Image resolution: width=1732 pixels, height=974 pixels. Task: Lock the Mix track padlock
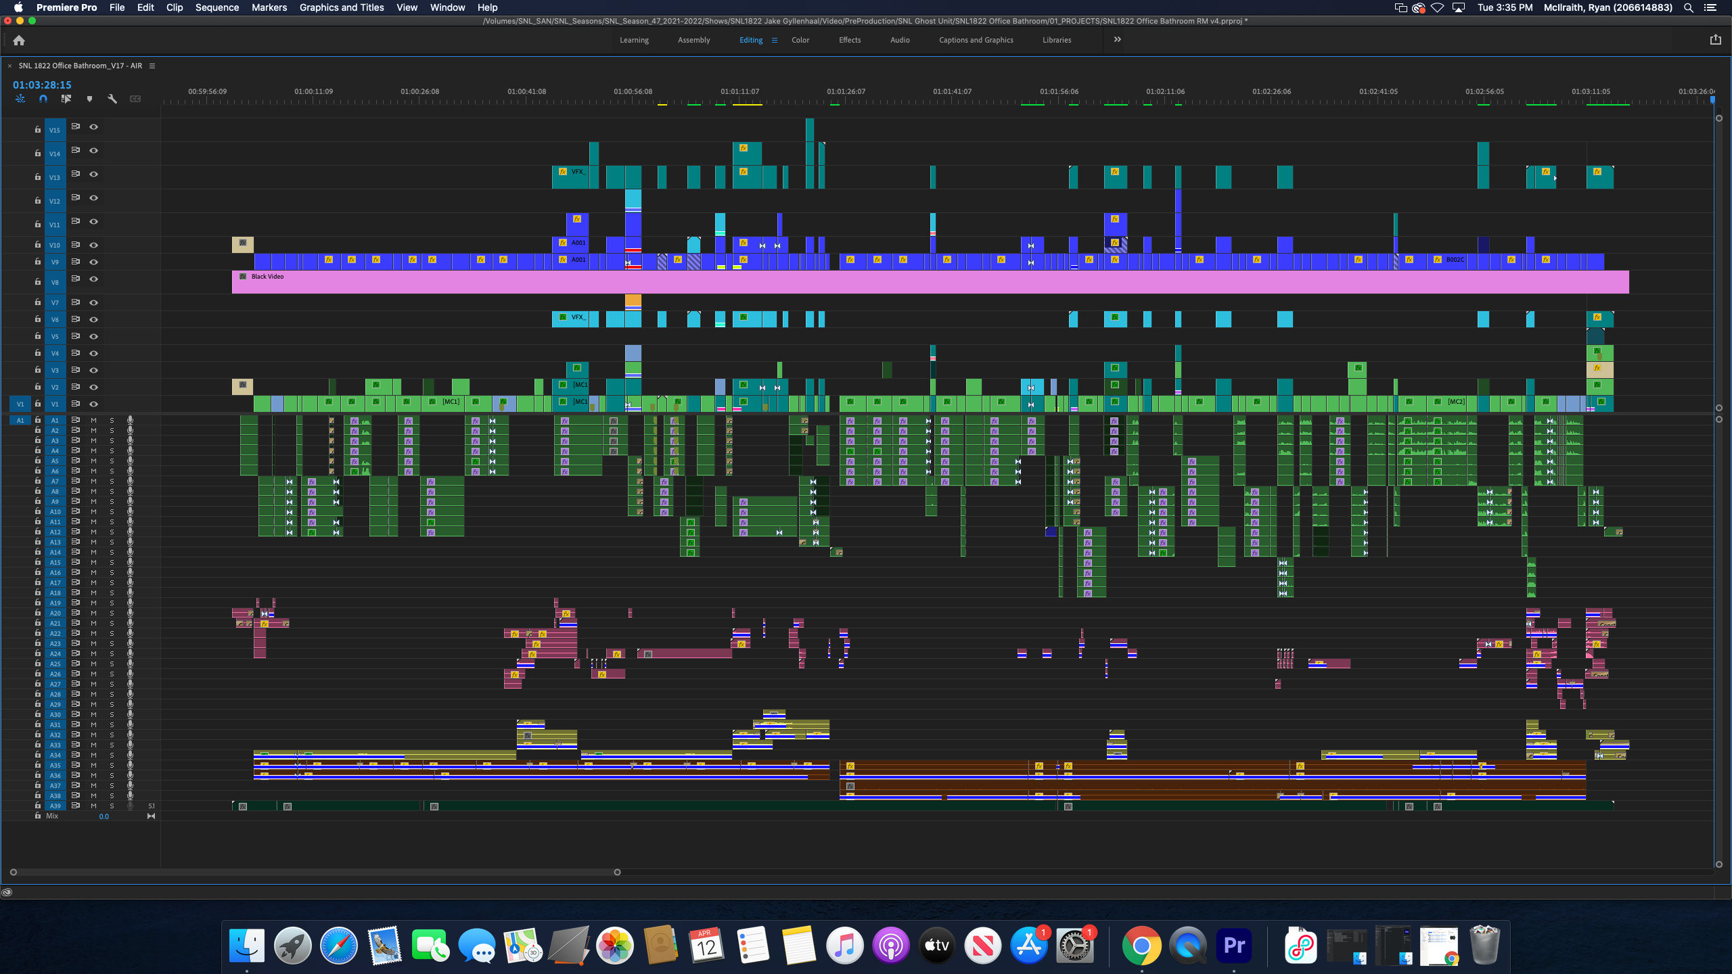tap(38, 816)
